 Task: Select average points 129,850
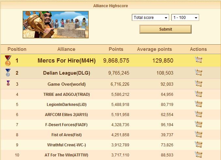click(x=163, y=61)
